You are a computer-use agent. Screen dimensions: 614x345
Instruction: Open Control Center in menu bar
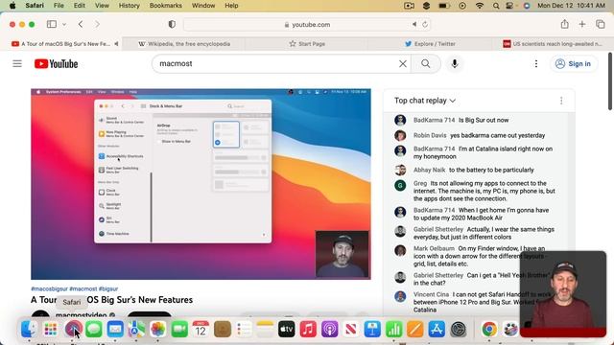[509, 6]
